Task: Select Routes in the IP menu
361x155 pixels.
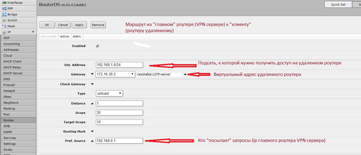Action: pyautogui.click(x=19, y=120)
